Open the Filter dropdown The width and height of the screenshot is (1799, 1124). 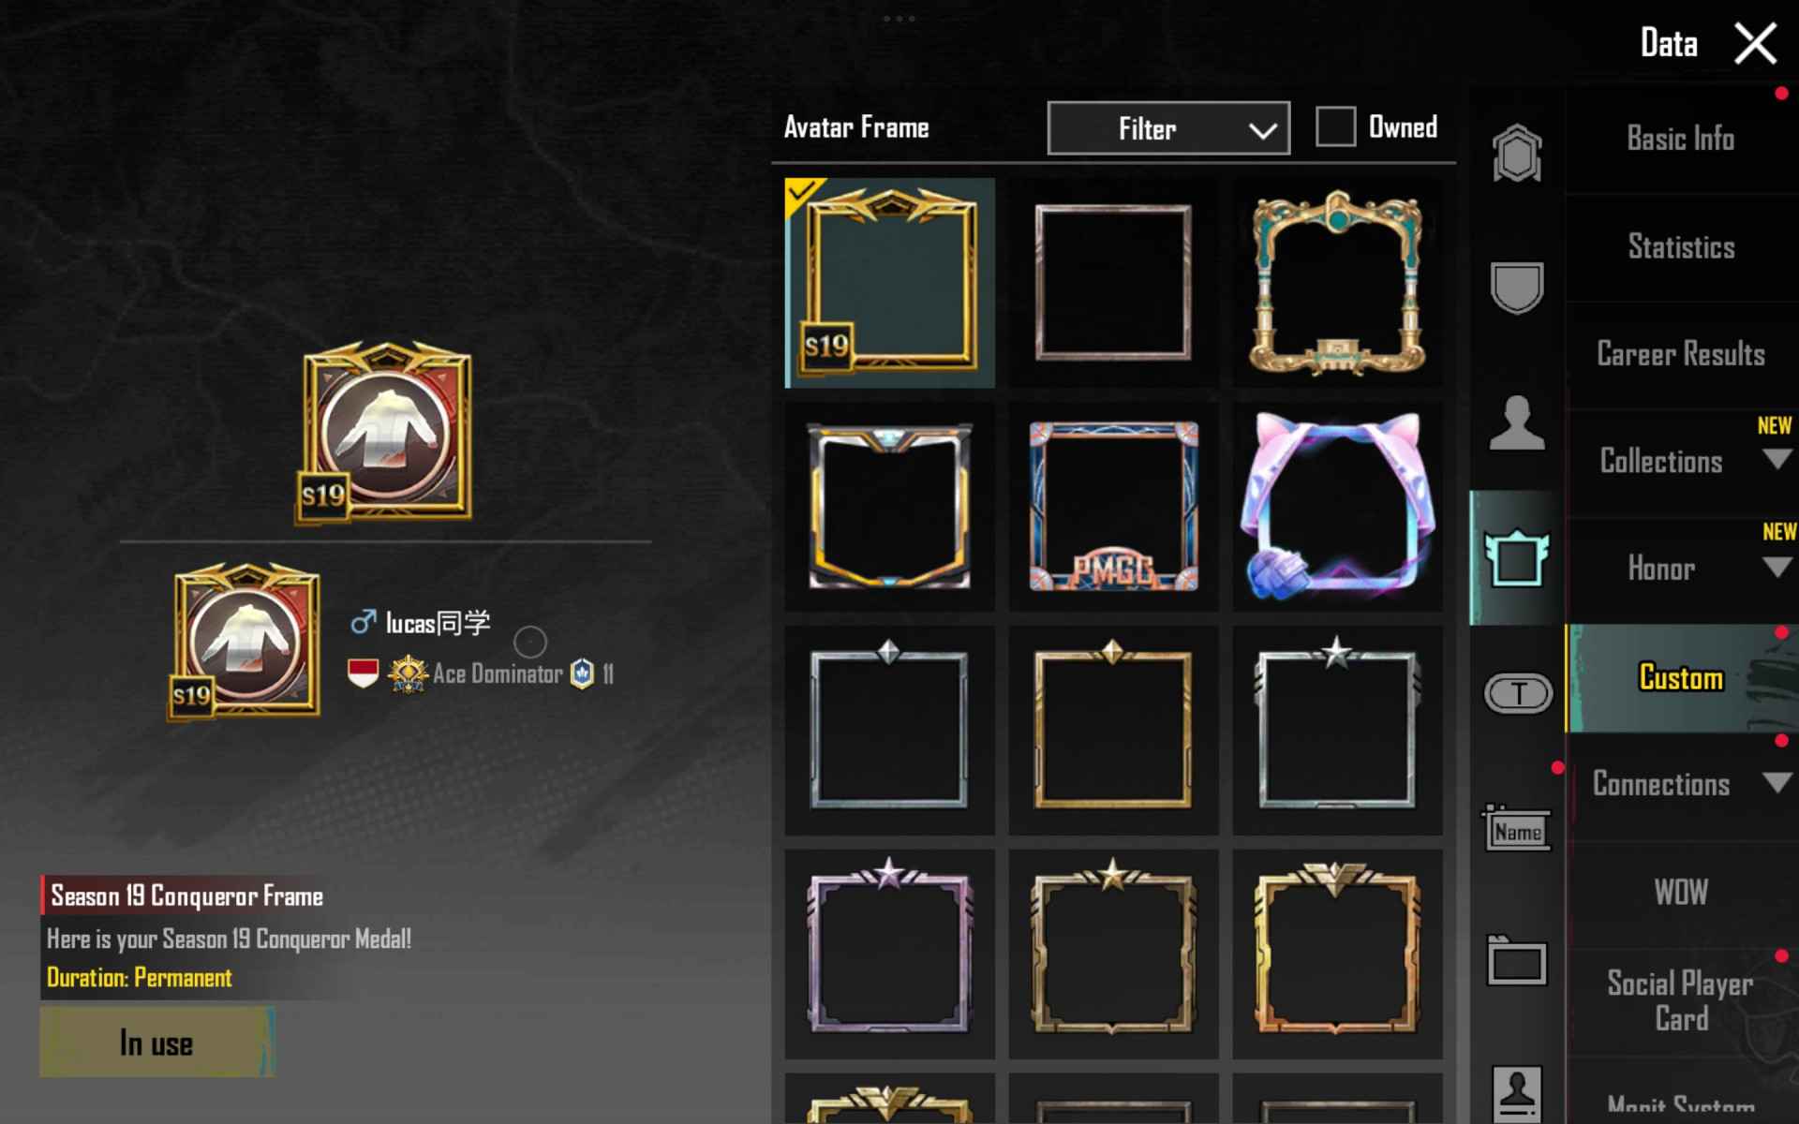(x=1168, y=128)
